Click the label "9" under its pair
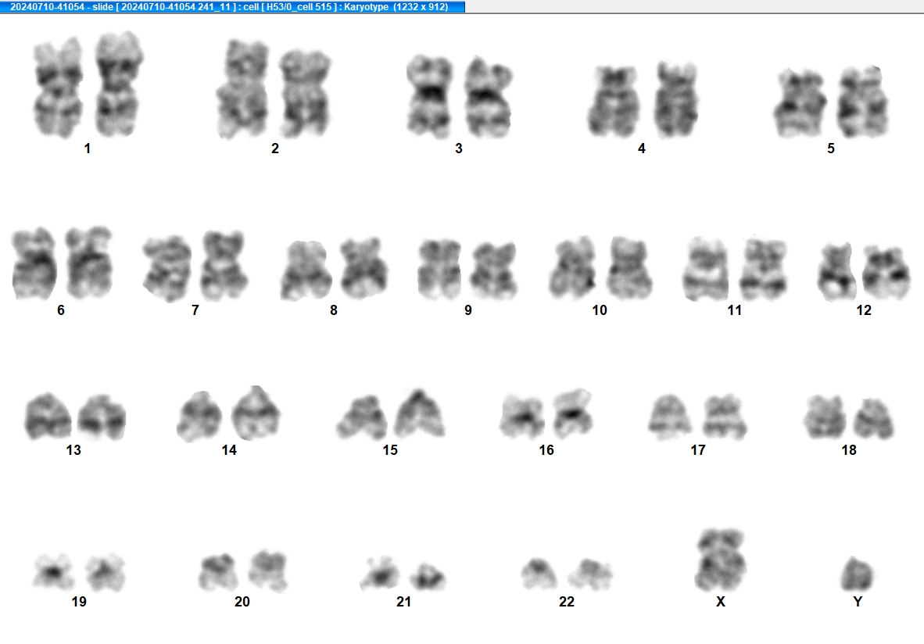This screenshot has height=644, width=924. tap(468, 310)
